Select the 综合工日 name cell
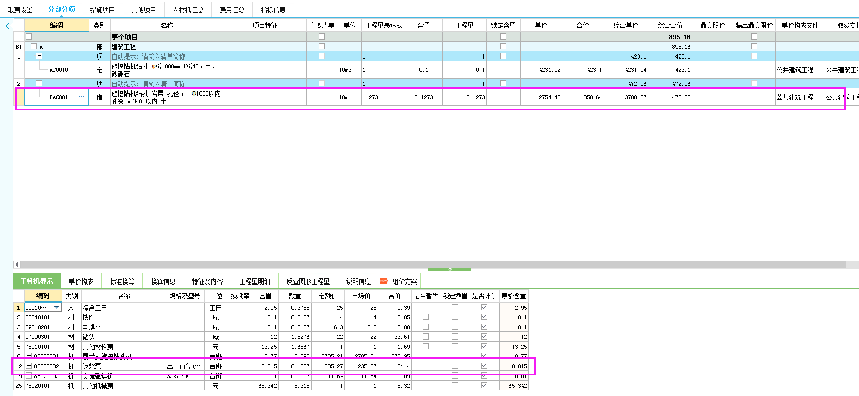The height and width of the screenshot is (396, 859). pyautogui.click(x=123, y=308)
